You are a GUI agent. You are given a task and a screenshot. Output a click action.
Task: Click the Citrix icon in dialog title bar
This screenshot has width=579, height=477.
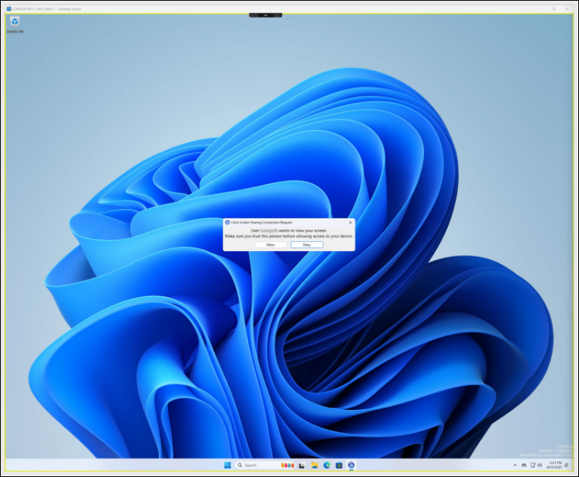(227, 222)
